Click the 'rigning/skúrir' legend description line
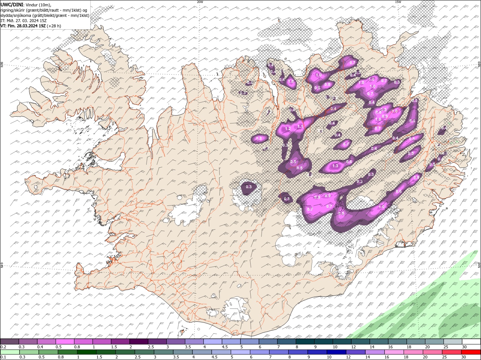 pyautogui.click(x=44, y=10)
